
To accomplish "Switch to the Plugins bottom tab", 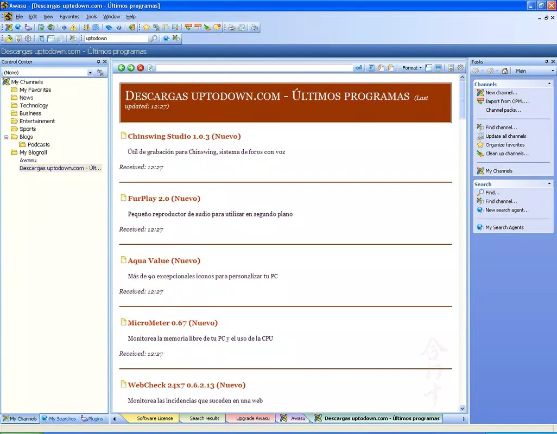I will point(92,419).
